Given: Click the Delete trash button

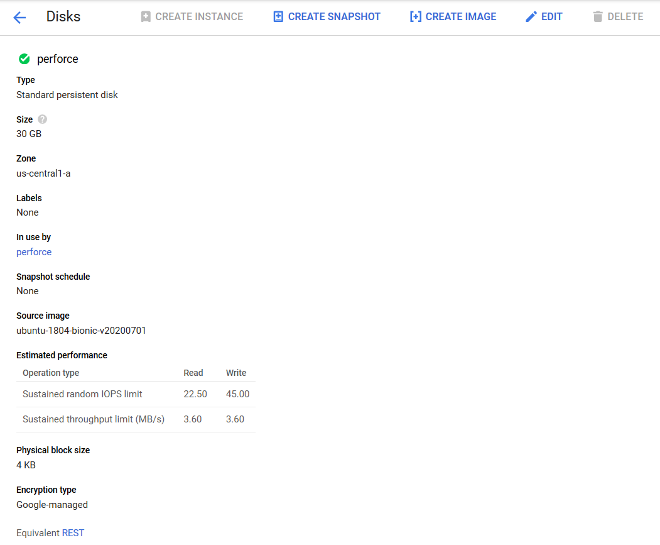Looking at the screenshot, I should (x=618, y=17).
